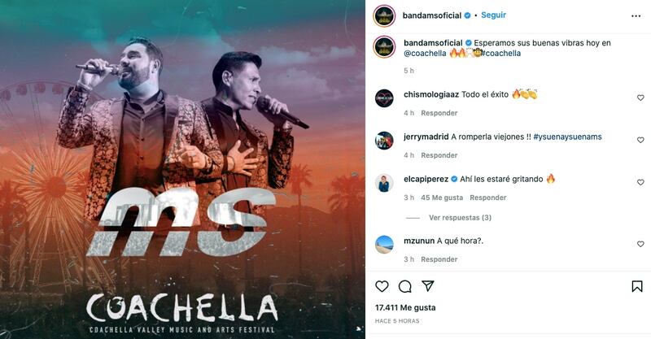Image resolution: width=651 pixels, height=339 pixels.
Task: Save the post with bookmark icon
Action: 637,286
